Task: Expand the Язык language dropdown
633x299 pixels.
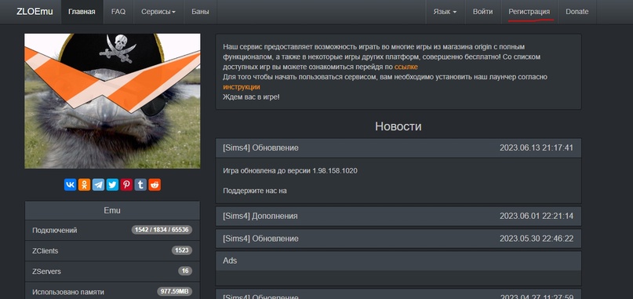Action: pos(445,12)
